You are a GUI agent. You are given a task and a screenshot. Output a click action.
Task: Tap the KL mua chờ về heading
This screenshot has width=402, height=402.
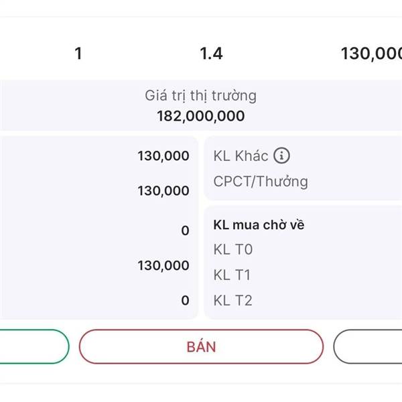coord(259,225)
